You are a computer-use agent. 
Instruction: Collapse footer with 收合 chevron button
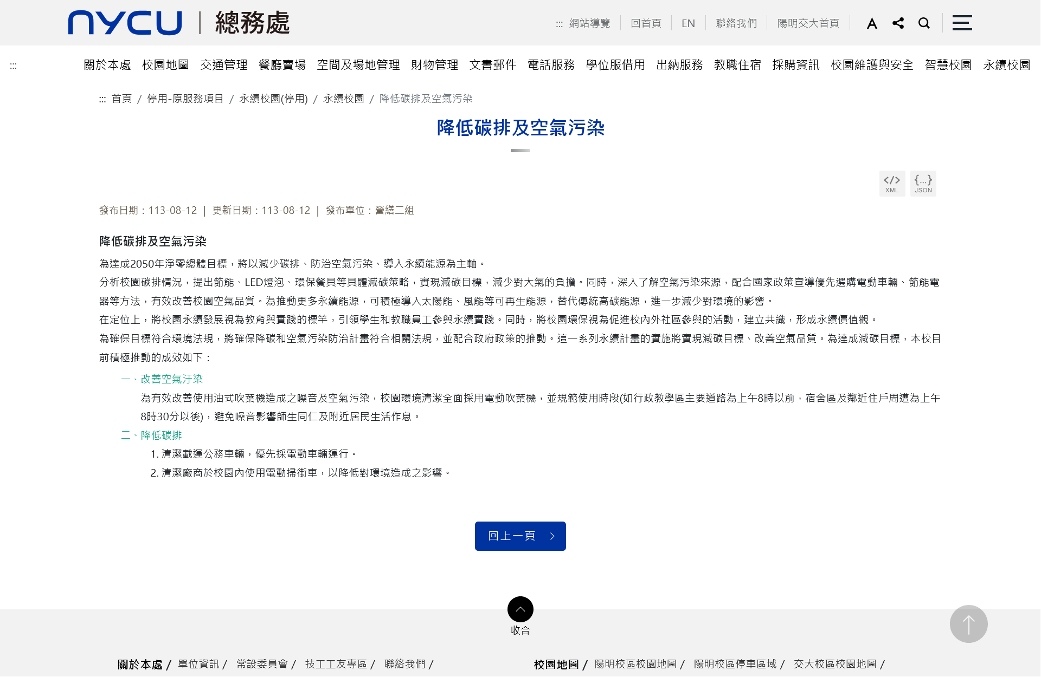click(520, 610)
